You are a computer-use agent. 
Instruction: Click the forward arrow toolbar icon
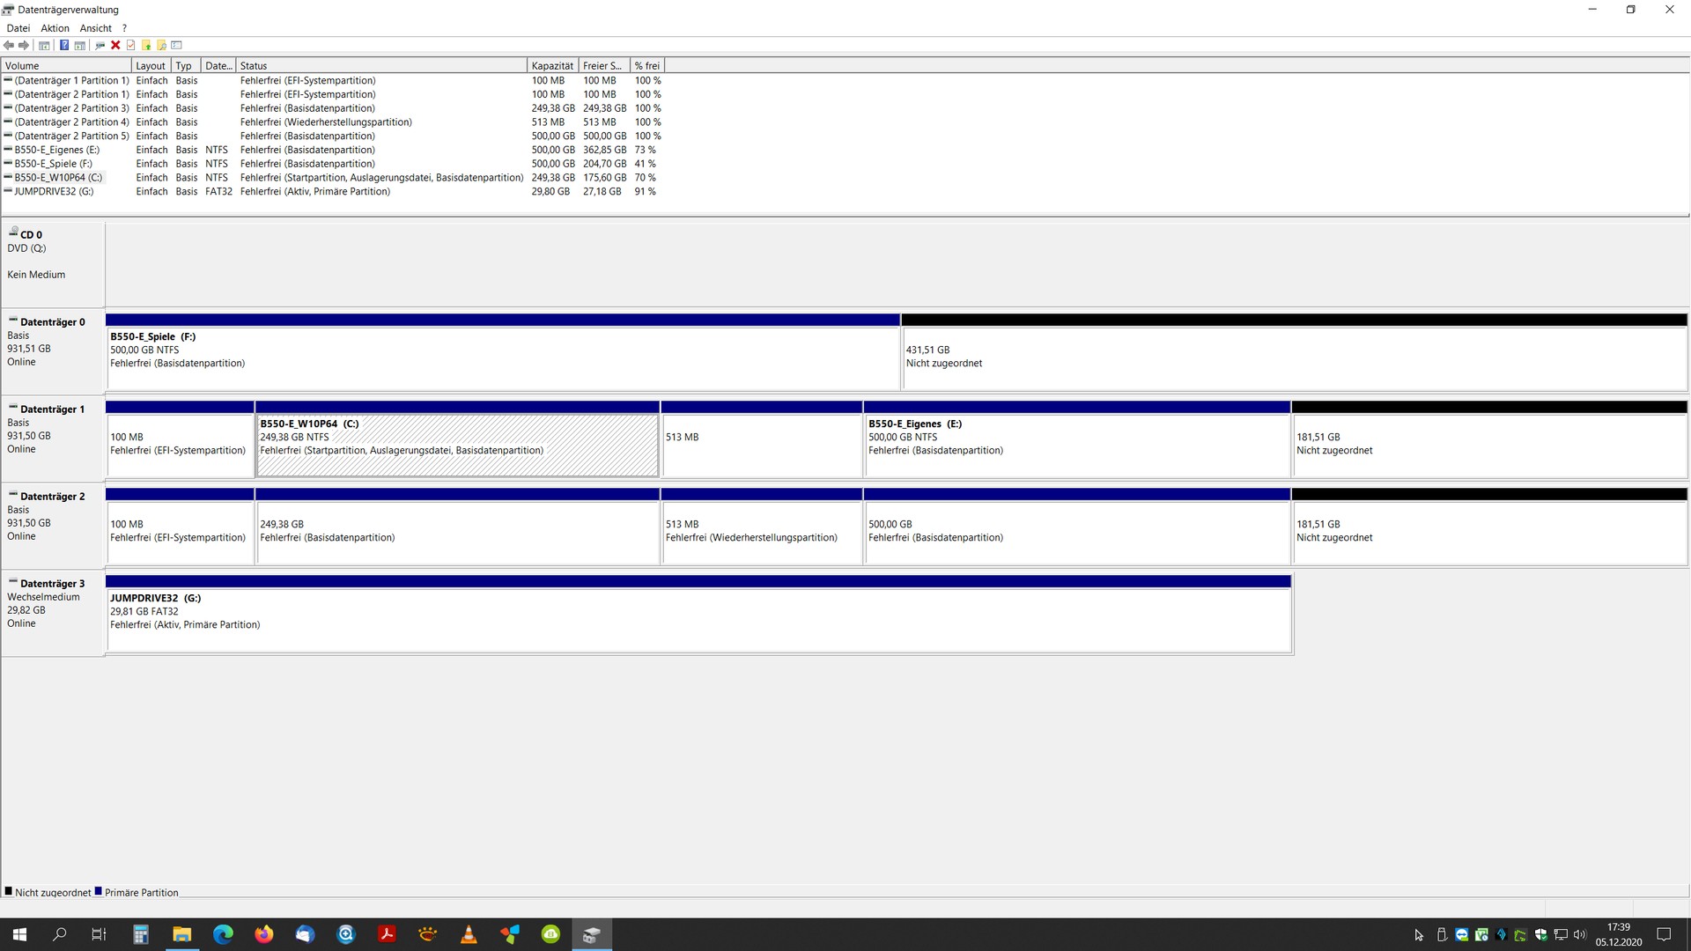[x=24, y=45]
